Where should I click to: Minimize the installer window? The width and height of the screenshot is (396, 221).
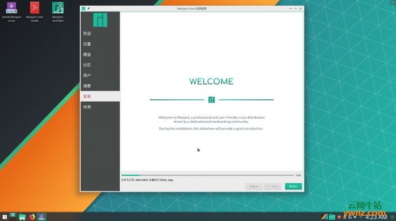pyautogui.click(x=290, y=8)
